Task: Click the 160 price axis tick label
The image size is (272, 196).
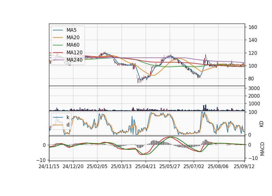Action: (253, 27)
